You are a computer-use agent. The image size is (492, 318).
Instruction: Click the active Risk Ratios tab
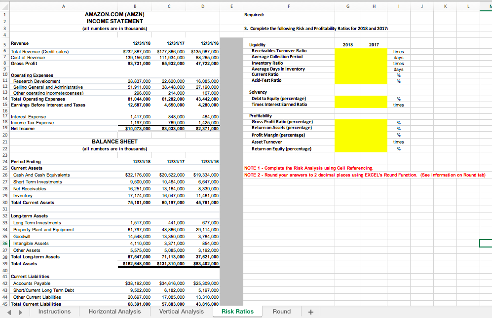tap(237, 311)
